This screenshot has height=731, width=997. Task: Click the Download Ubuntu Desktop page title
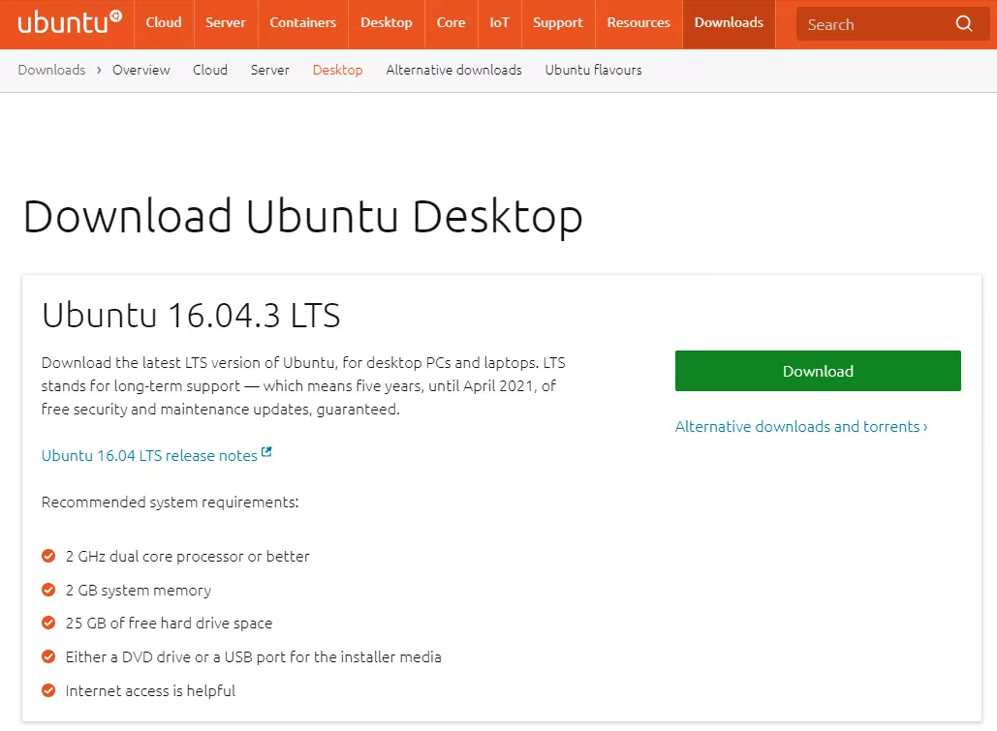point(302,217)
